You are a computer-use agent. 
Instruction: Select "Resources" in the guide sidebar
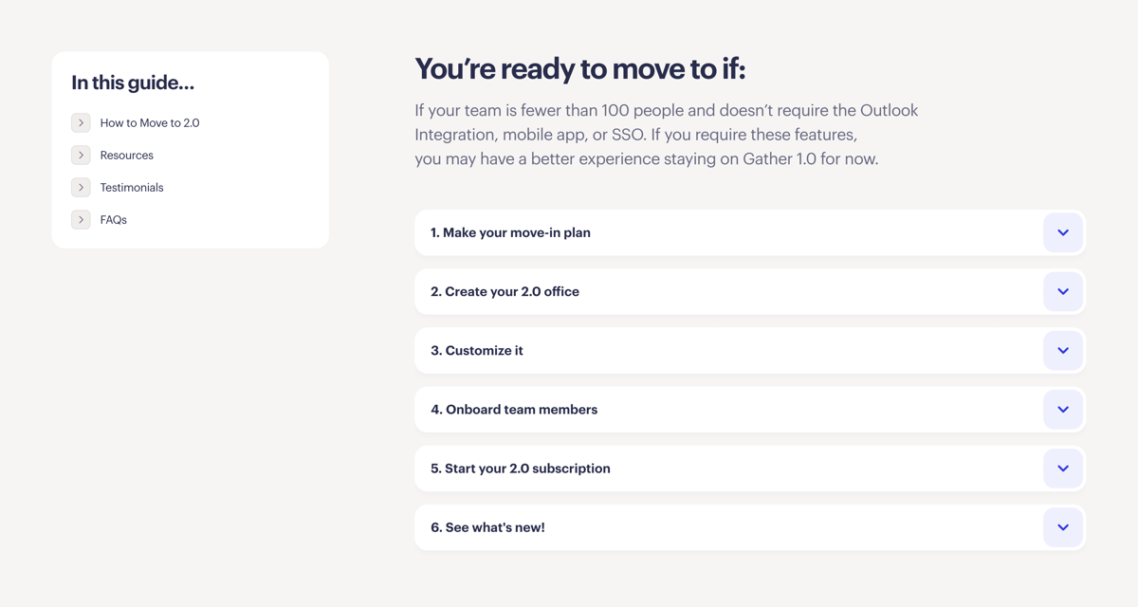coord(127,155)
